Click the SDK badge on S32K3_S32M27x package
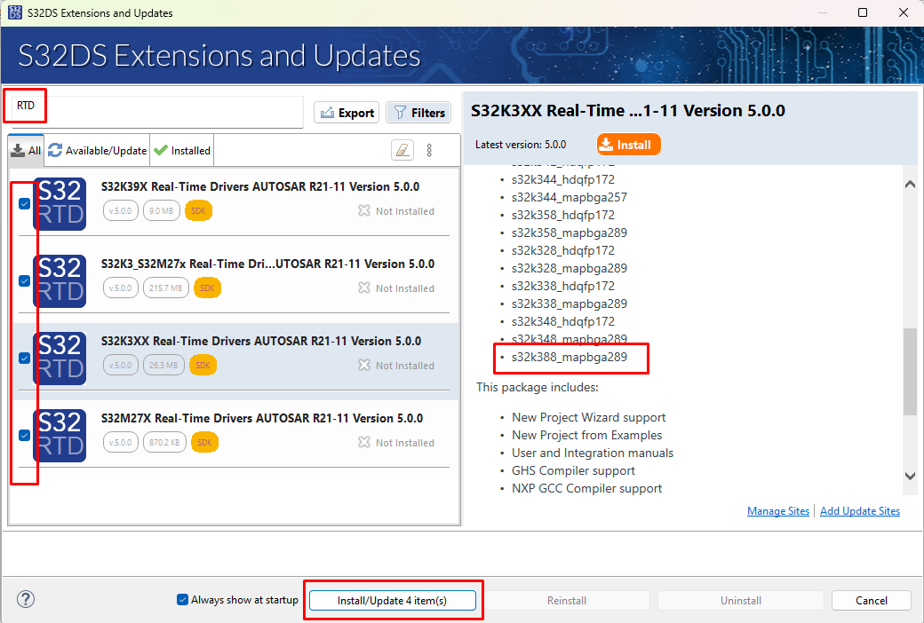 tap(207, 288)
